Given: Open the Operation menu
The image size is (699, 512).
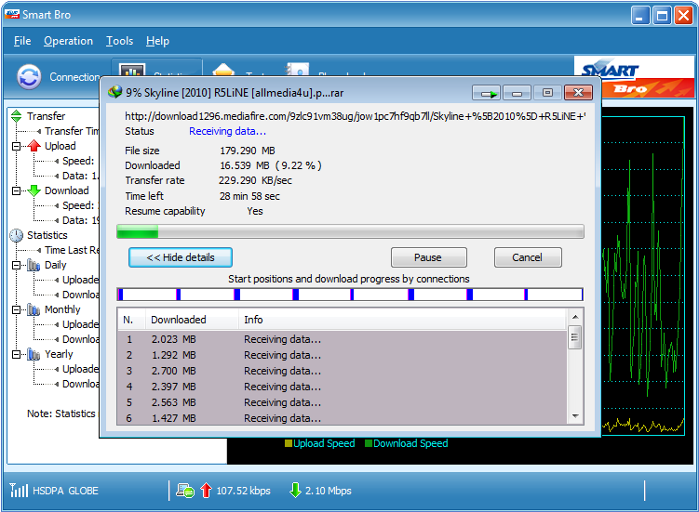Looking at the screenshot, I should [x=68, y=41].
